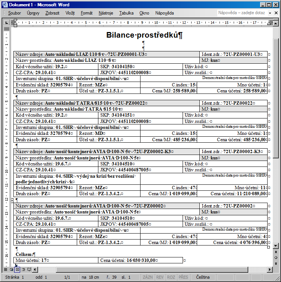Click the right indent marker on ruler
281x282 pixels.
pyautogui.click(x=269, y=23)
